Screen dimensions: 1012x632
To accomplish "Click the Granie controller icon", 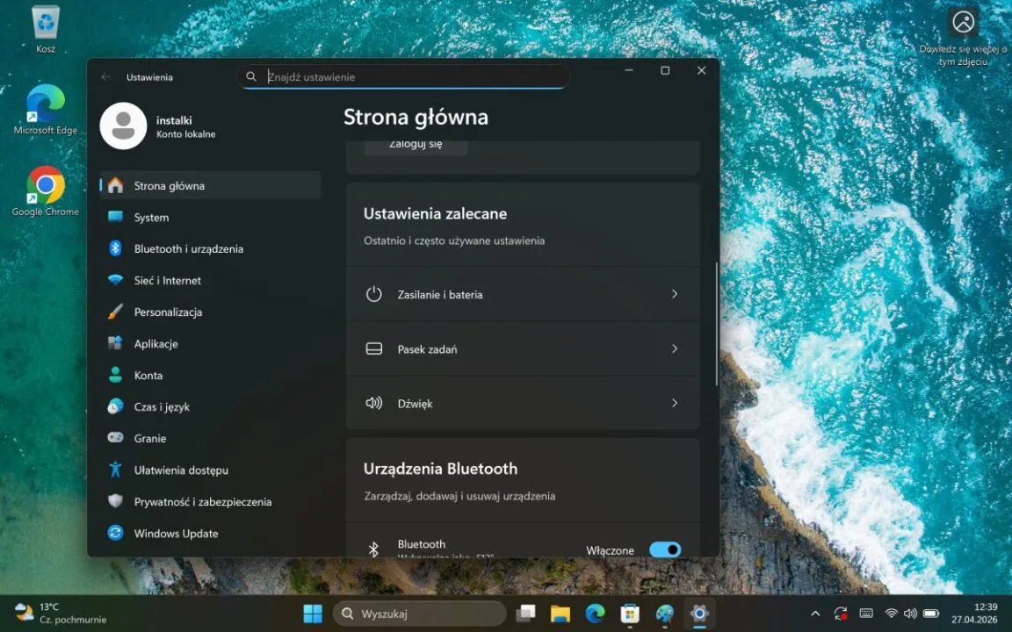I will 115,438.
